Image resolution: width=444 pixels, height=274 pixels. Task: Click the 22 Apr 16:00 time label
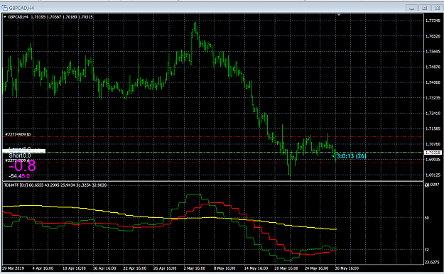click(134, 268)
